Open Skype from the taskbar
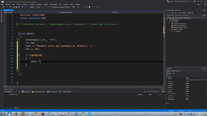The width and height of the screenshot is (207, 116). click(x=90, y=114)
